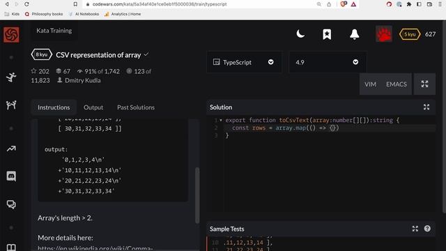446x251 pixels.
Task: Open the Wikipedia comma-separated link
Action: (x=95, y=248)
